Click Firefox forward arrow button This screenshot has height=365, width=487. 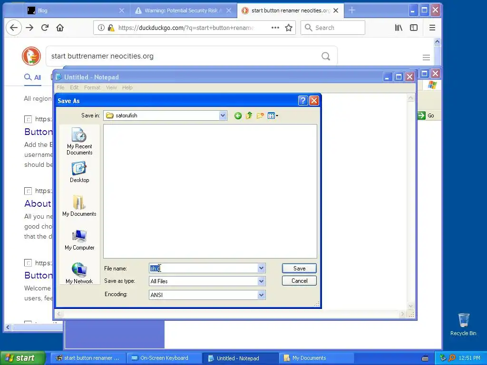pos(29,28)
